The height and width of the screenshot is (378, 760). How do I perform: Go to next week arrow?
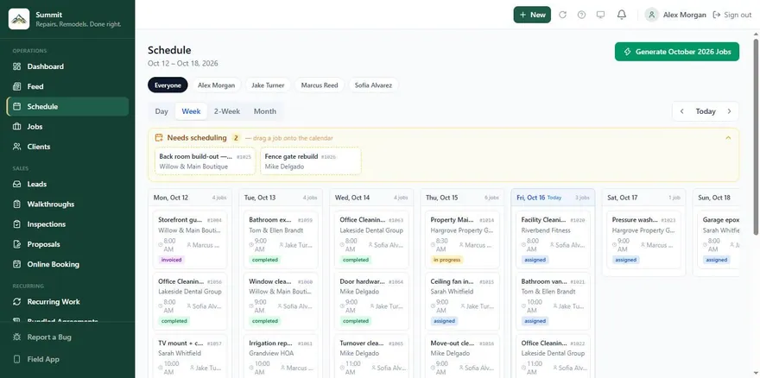[729, 111]
